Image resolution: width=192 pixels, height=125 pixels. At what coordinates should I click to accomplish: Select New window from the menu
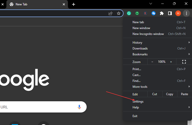157,28
